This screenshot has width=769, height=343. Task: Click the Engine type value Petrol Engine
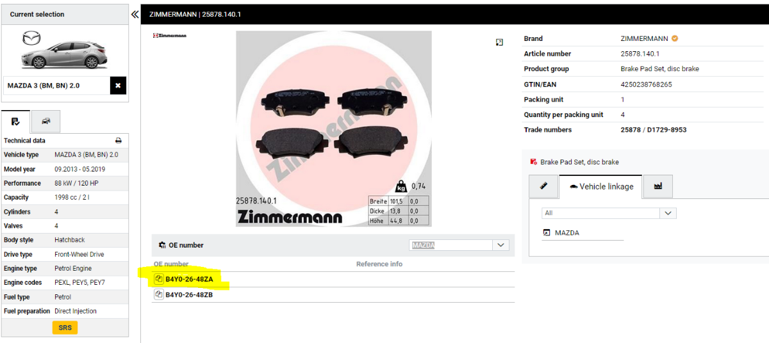(x=73, y=269)
